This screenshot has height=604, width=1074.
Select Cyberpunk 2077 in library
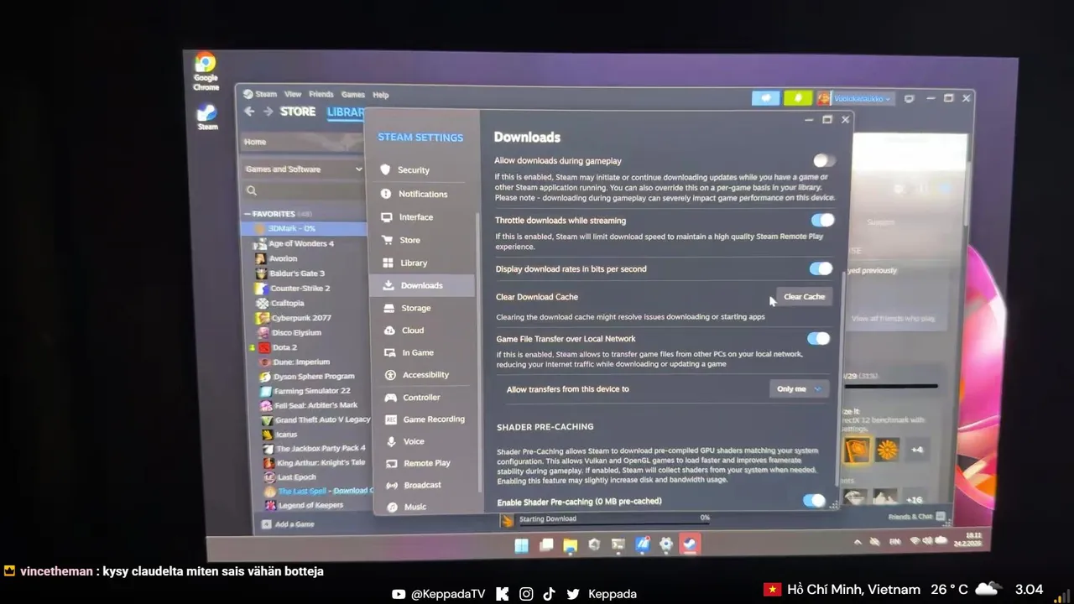coord(300,318)
